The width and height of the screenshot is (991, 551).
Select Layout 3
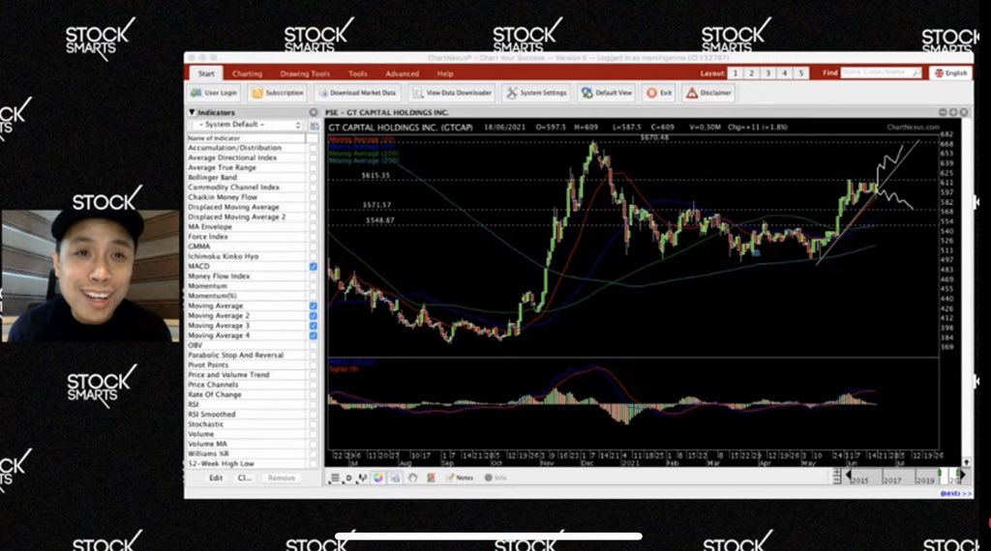(x=767, y=73)
